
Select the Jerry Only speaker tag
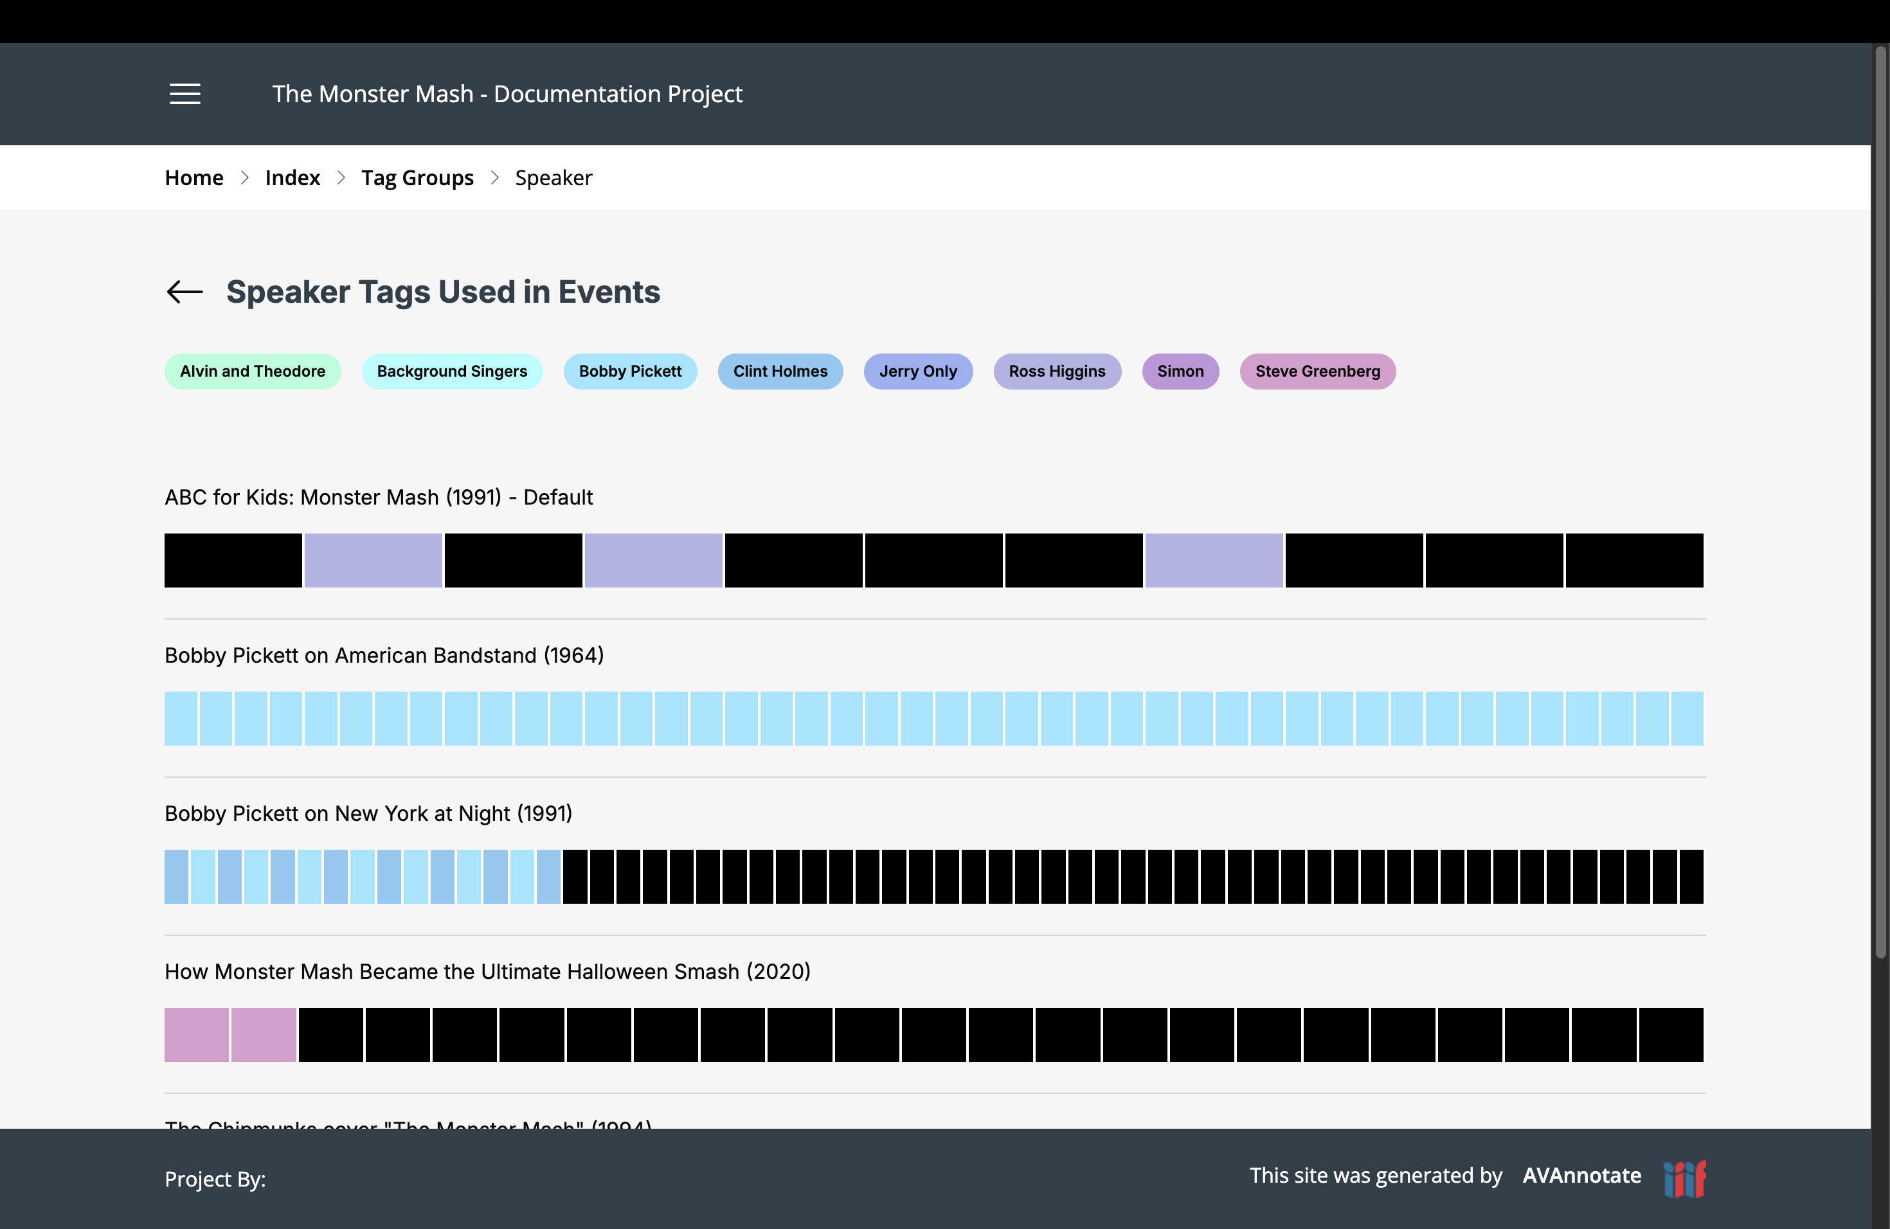point(917,372)
